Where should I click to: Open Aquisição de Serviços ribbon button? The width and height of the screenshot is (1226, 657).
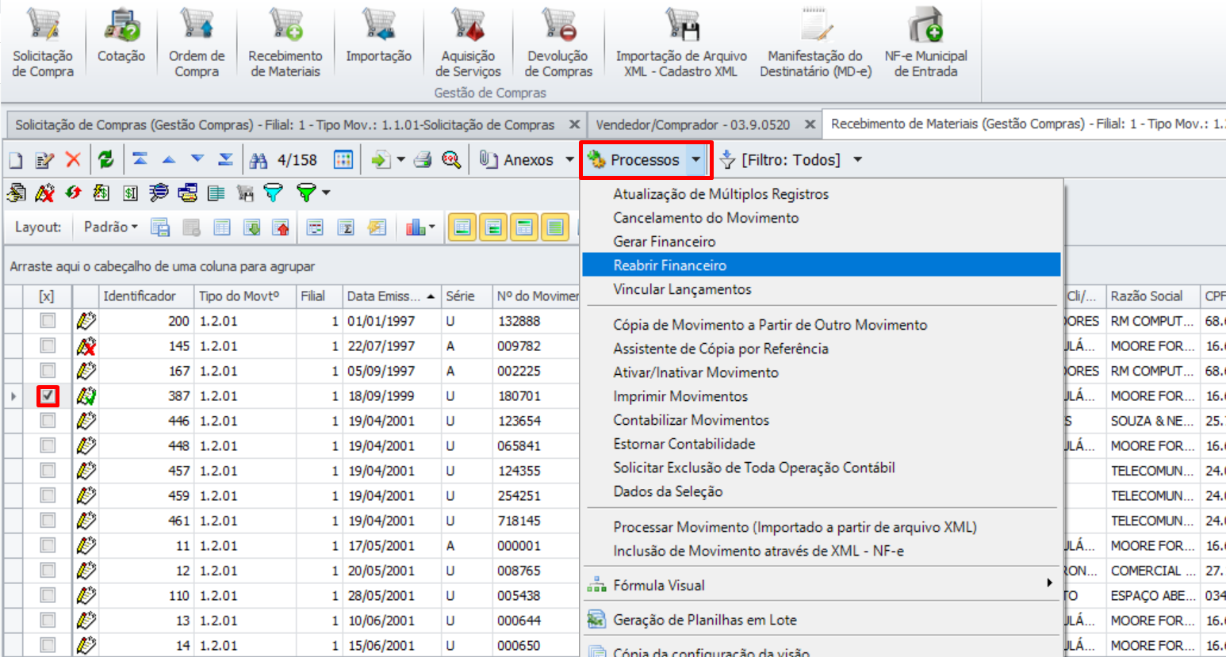(468, 43)
